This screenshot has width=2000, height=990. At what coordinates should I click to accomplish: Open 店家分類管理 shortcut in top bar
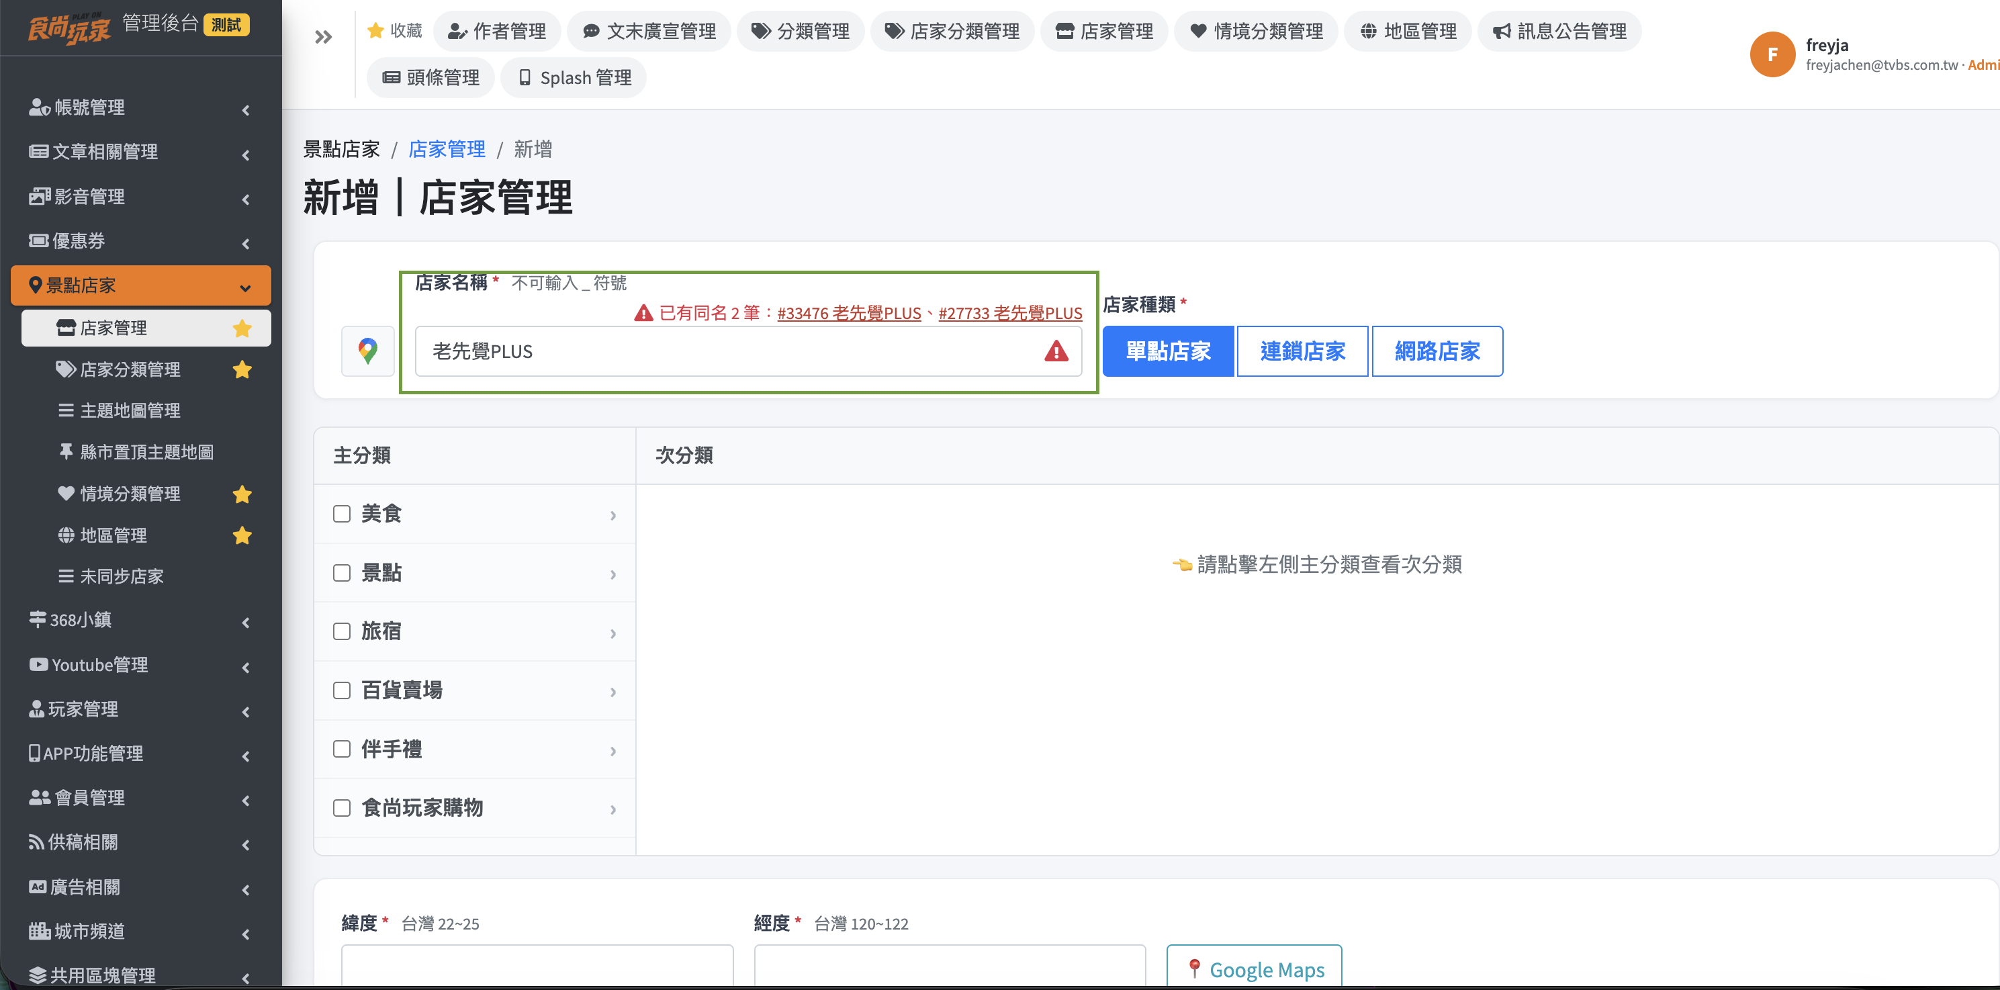(x=952, y=31)
